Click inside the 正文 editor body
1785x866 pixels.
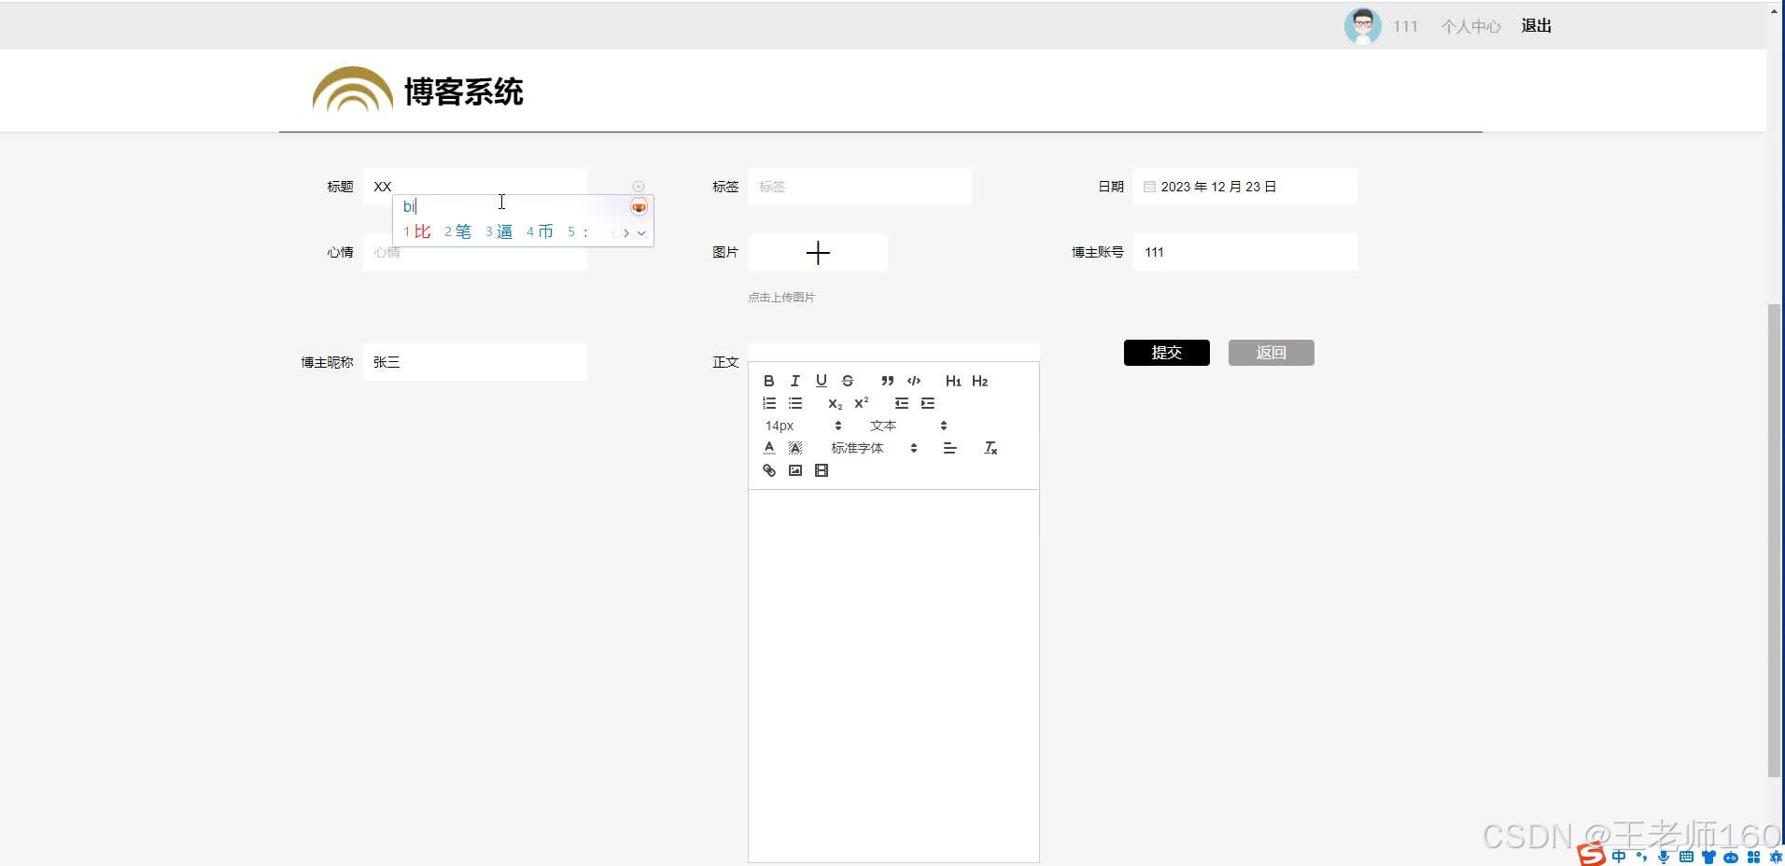[x=893, y=676]
